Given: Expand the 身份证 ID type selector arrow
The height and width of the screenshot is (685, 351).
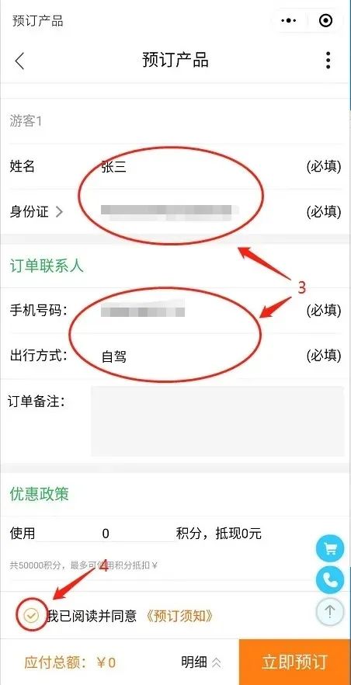Looking at the screenshot, I should 59,212.
